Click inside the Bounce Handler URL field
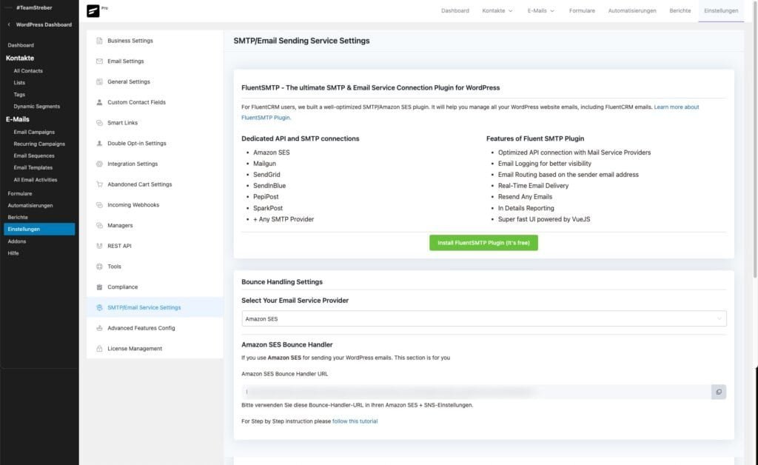The height and width of the screenshot is (465, 758). pyautogui.click(x=444, y=392)
